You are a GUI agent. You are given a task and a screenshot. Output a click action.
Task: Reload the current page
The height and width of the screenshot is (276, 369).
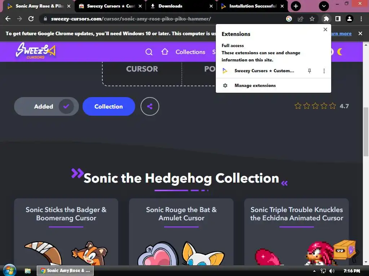click(31, 19)
